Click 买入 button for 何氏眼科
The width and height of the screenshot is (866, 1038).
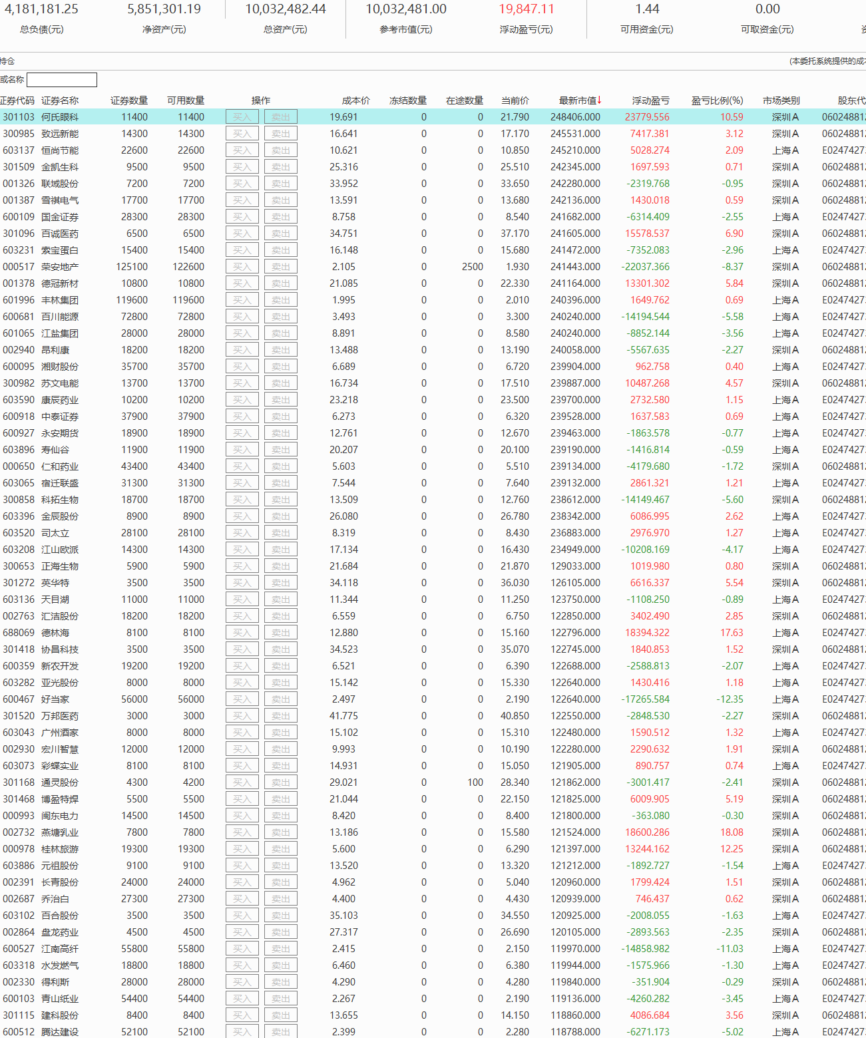[x=242, y=117]
